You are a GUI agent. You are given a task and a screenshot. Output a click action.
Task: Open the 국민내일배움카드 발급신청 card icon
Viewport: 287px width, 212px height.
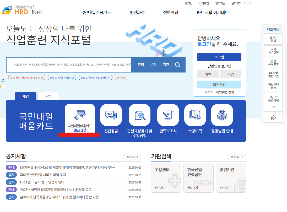[x=79, y=115]
